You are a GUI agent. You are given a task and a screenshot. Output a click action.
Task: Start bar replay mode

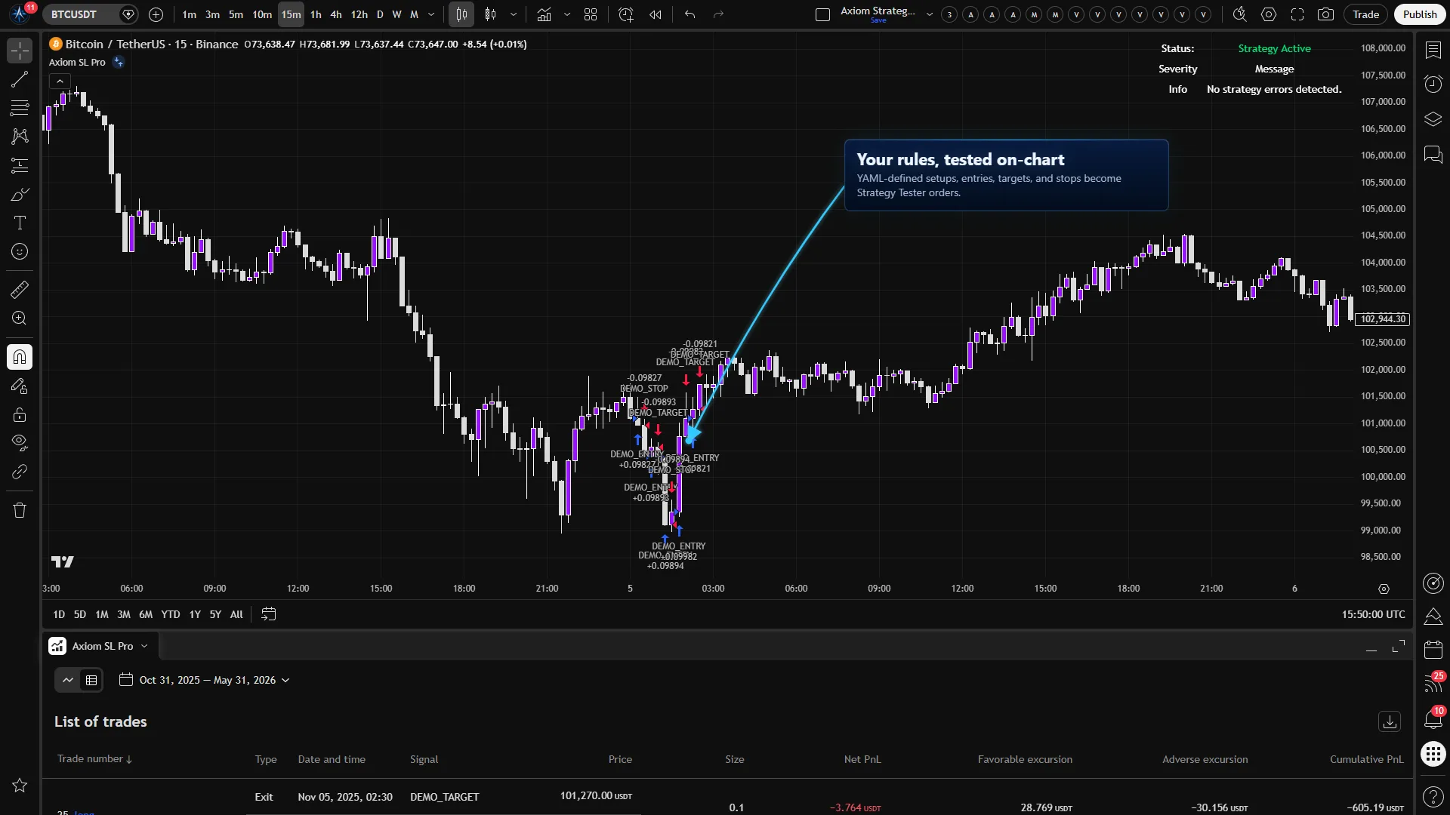(x=656, y=14)
